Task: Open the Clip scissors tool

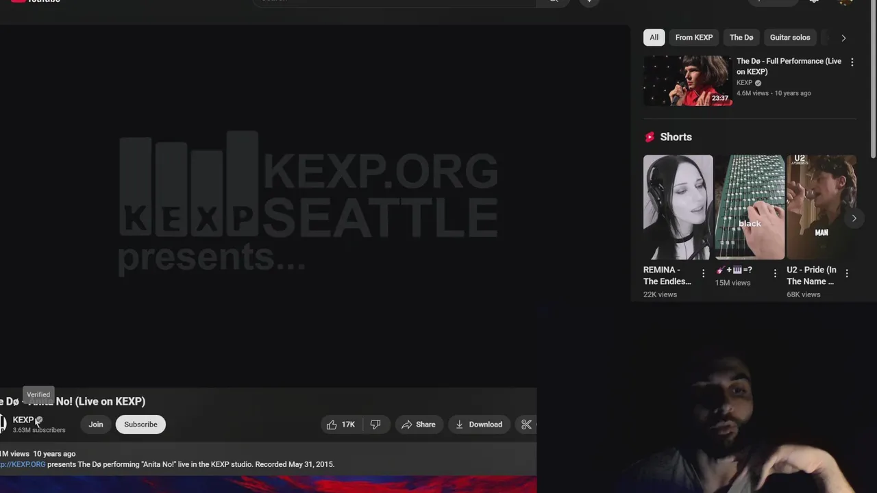Action: (x=526, y=425)
